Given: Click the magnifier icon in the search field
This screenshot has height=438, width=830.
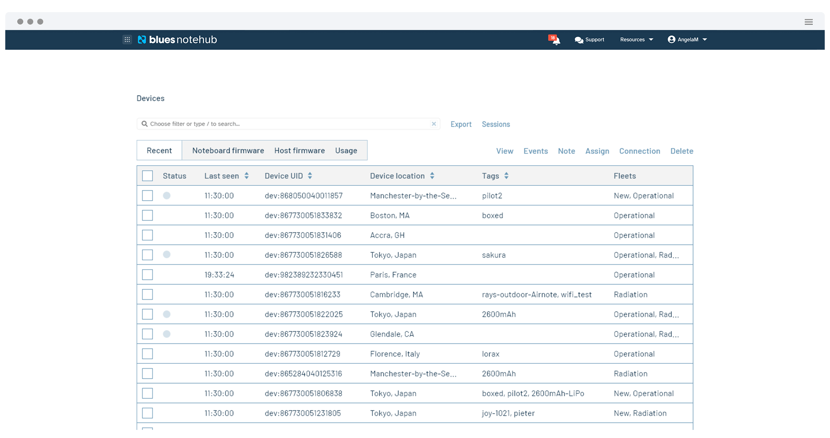Looking at the screenshot, I should click(x=144, y=124).
